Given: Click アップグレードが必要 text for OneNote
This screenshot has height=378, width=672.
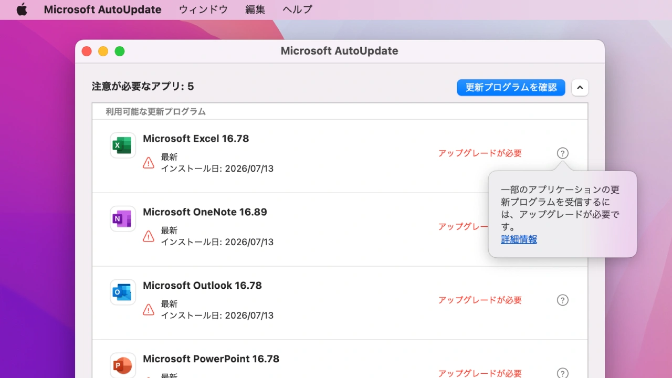Looking at the screenshot, I should (x=464, y=227).
